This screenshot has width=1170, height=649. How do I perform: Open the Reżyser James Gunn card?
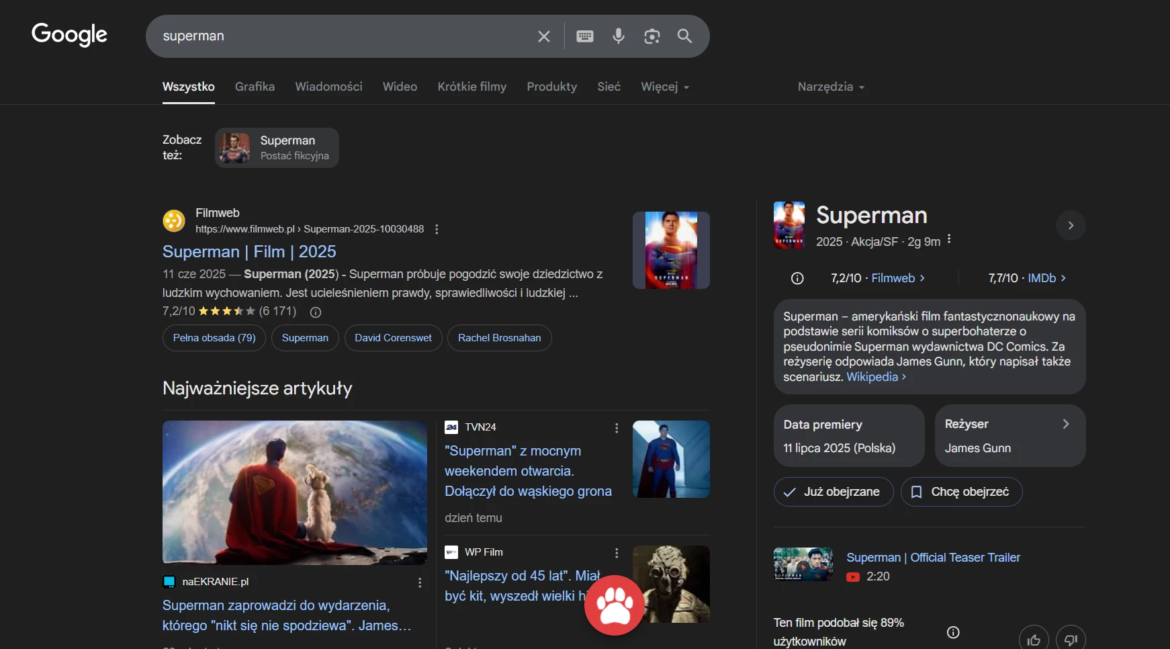(1010, 435)
